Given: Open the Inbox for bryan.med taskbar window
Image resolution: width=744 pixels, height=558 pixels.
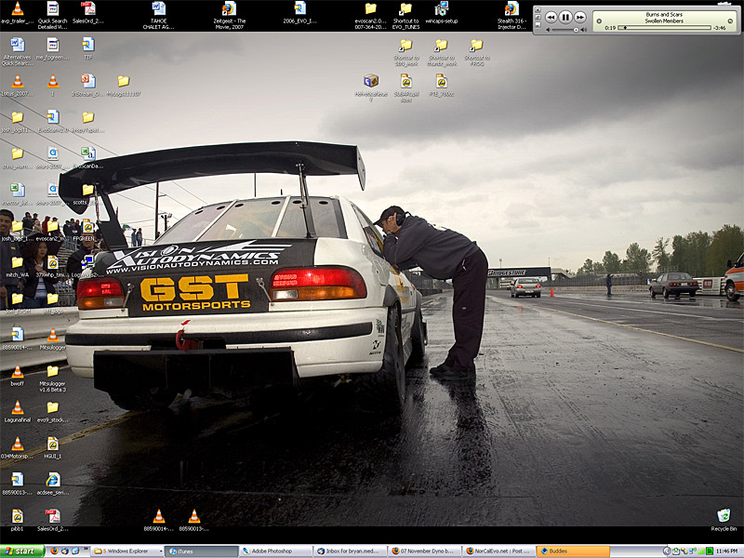Looking at the screenshot, I should click(350, 551).
